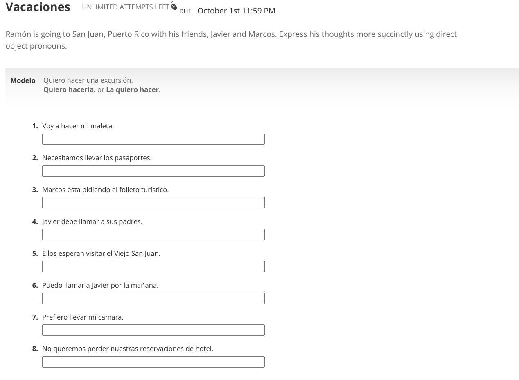Click the 'Vacaciones' activity title

click(38, 7)
